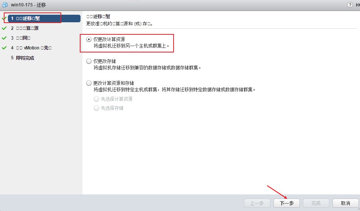Go to wizard step 3 network
This screenshot has width=360, height=211.
(x=21, y=38)
